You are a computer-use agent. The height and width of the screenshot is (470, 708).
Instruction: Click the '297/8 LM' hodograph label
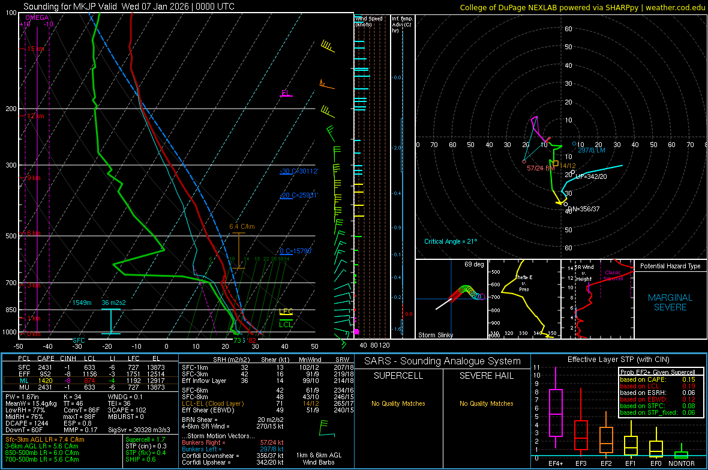pyautogui.click(x=592, y=150)
